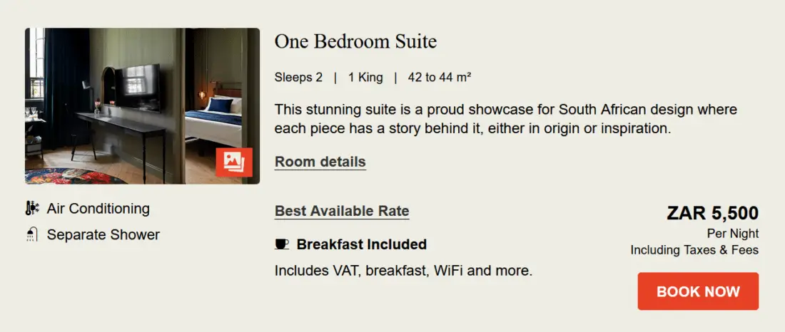Screen dimensions: 785x332
Task: Click the suite description paragraph
Action: tap(505, 119)
